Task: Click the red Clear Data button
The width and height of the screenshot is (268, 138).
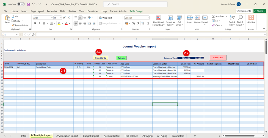Action: click(x=218, y=57)
